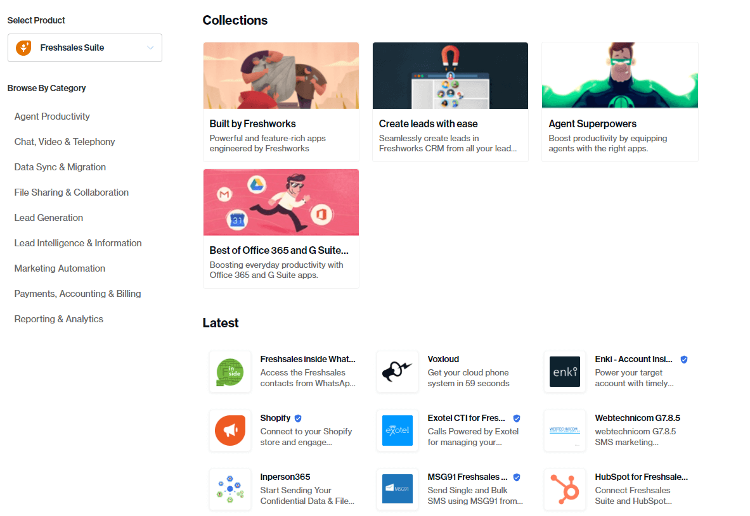
Task: Open the Shopify app title
Action: [276, 418]
